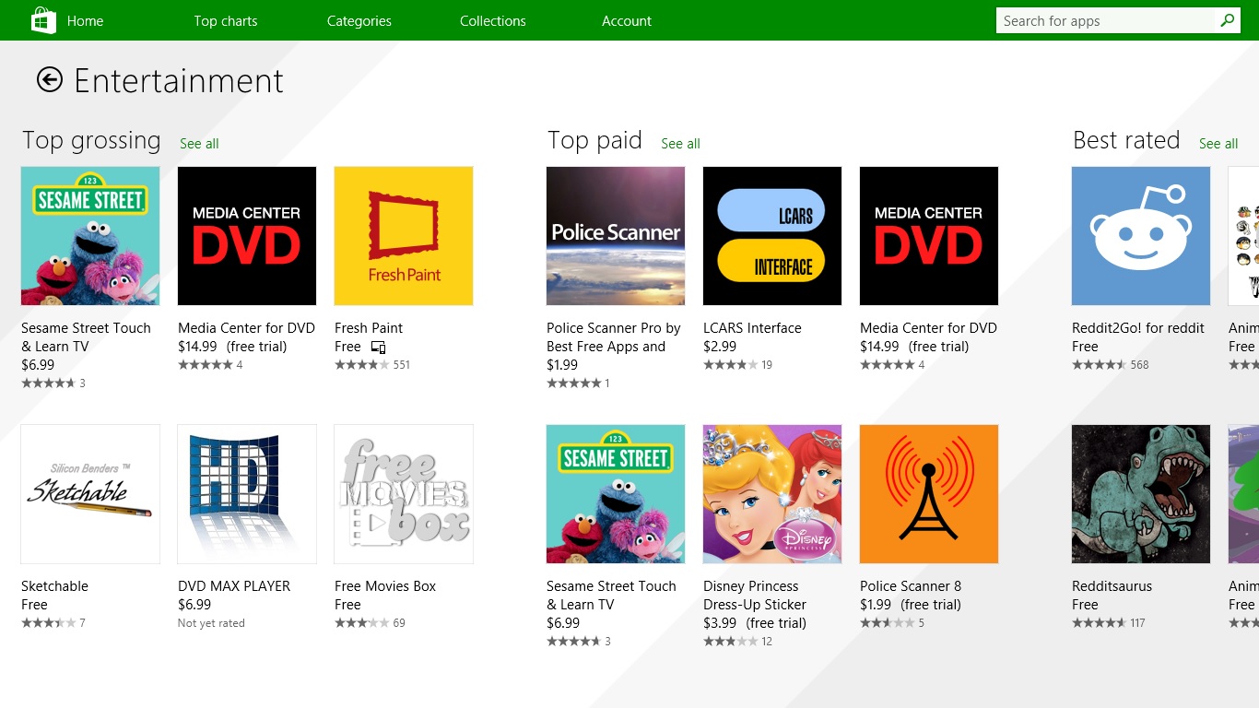Open the Police Scanner Pro earth tile
Image resolution: width=1259 pixels, height=708 pixels.
click(616, 236)
